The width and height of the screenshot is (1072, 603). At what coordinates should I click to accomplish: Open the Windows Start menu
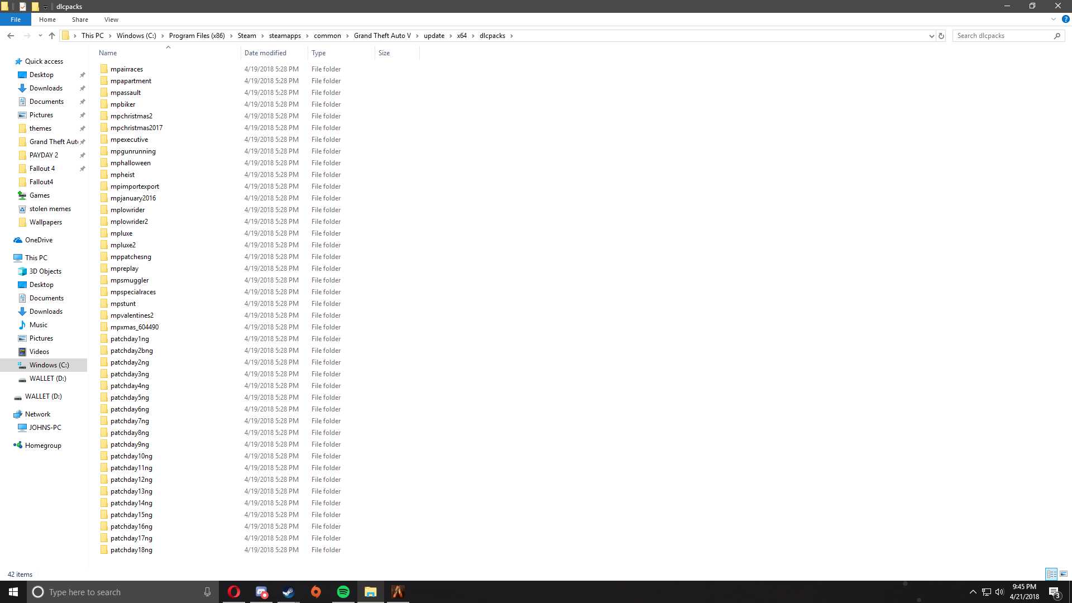click(13, 592)
